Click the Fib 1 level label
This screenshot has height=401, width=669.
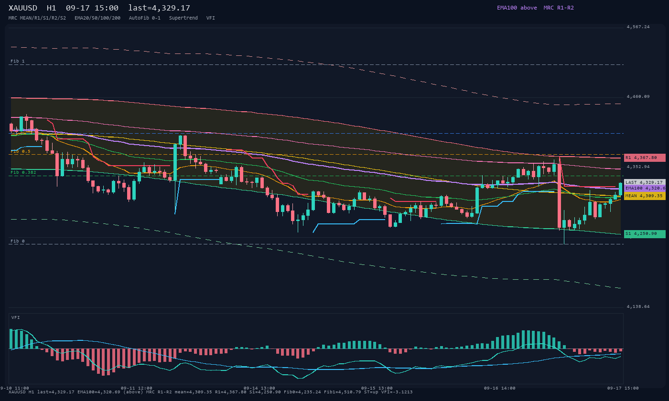18,61
